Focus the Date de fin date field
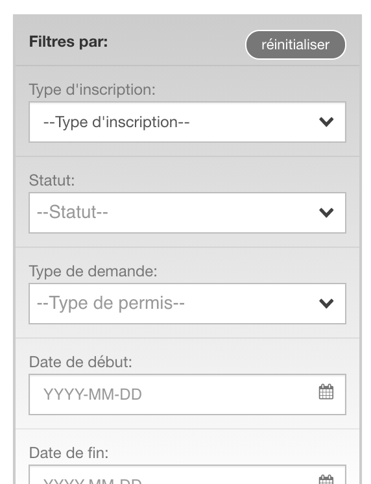This screenshot has width=371, height=484. click(187, 474)
